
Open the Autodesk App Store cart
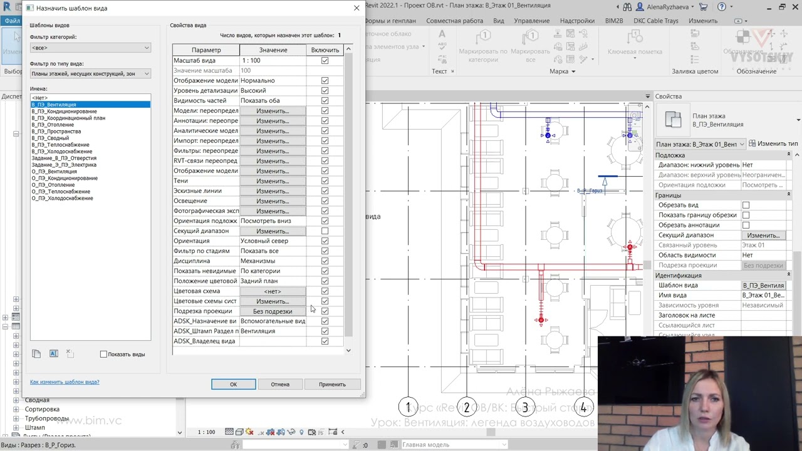coord(704,7)
